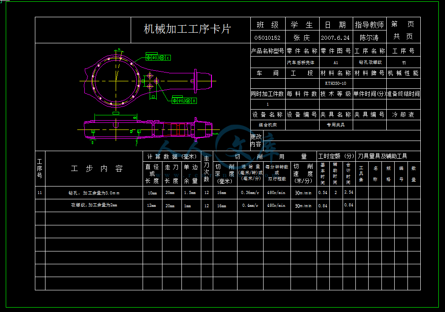Click the drawing number A1

[336, 62]
